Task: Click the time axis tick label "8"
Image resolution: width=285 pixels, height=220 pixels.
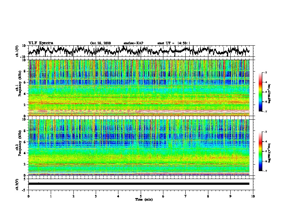Action: point(208,196)
